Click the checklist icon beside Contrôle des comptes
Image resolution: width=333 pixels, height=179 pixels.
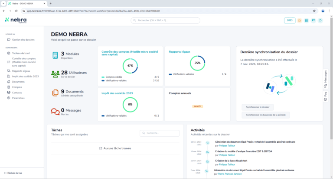pyautogui.click(x=9, y=62)
